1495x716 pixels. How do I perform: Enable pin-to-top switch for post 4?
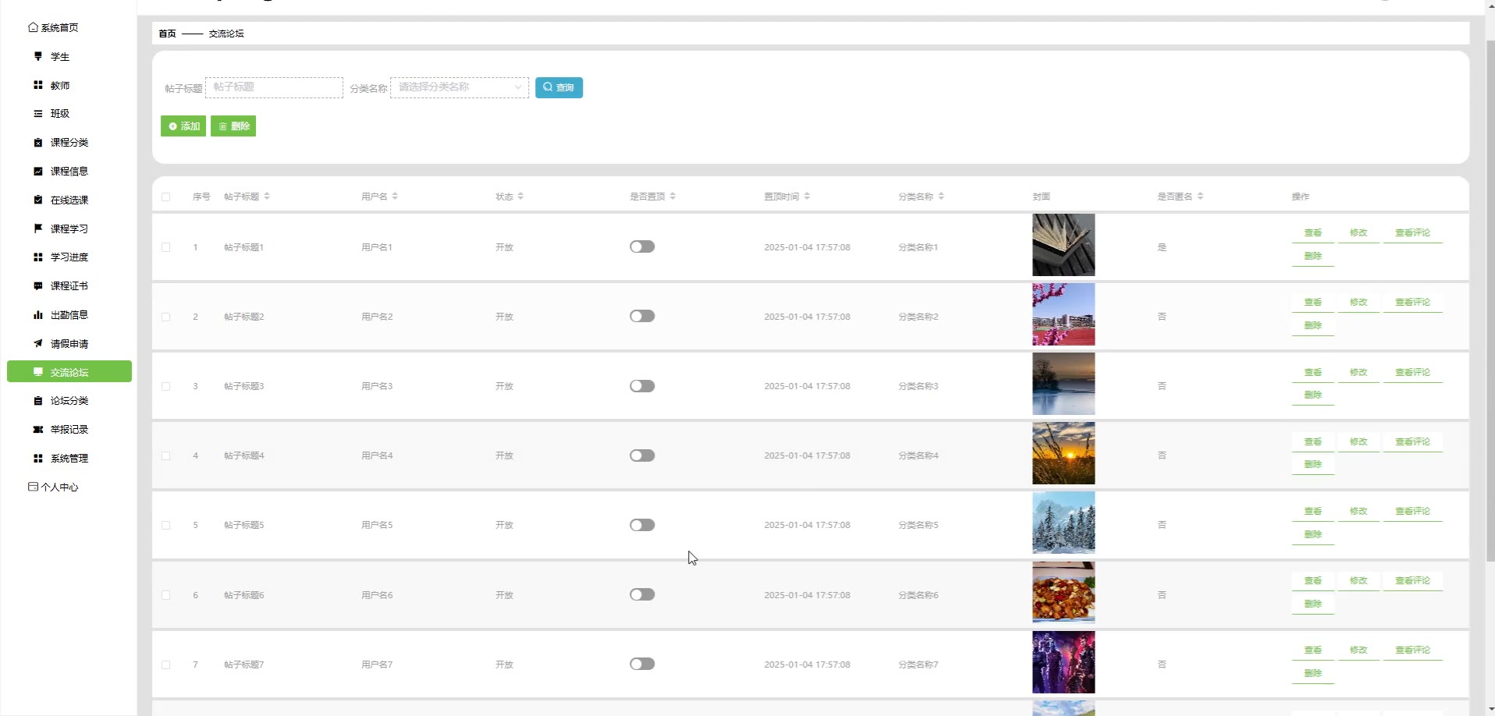[641, 455]
